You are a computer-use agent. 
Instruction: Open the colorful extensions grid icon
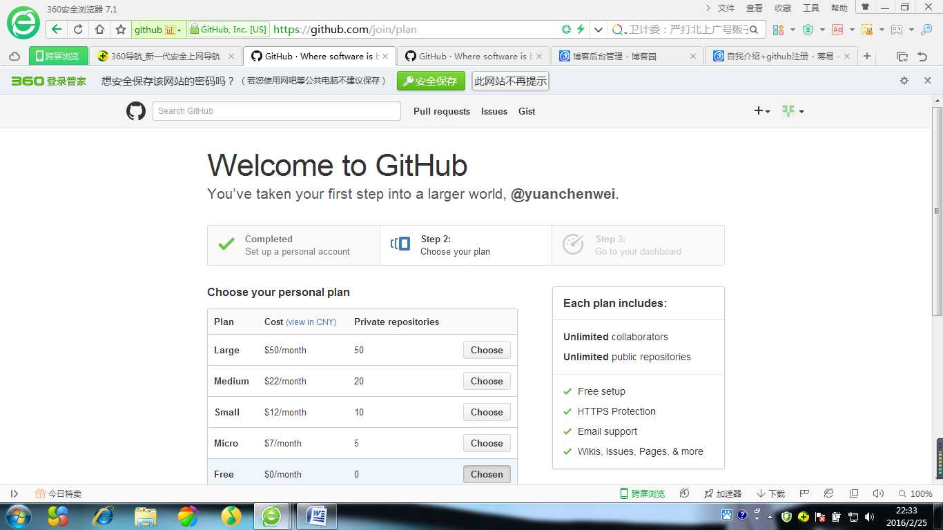tap(779, 30)
